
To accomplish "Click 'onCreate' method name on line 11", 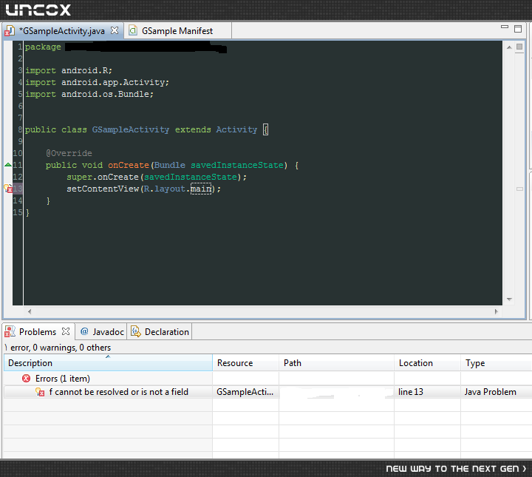I will tap(129, 165).
